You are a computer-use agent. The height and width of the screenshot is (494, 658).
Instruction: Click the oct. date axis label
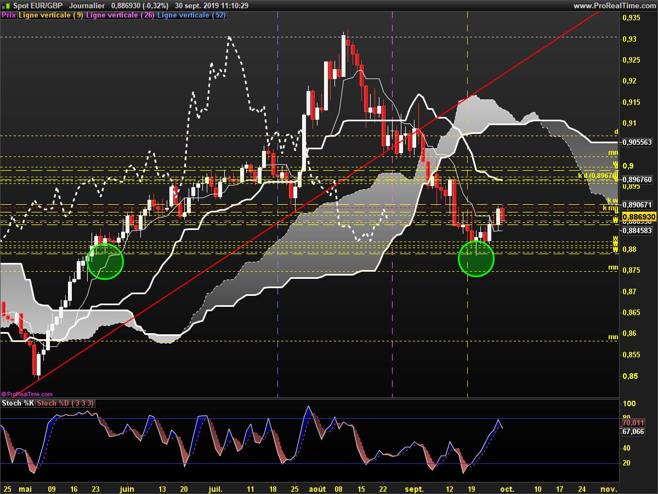coord(507,488)
